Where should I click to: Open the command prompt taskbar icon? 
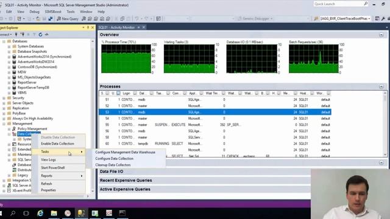coord(122,213)
